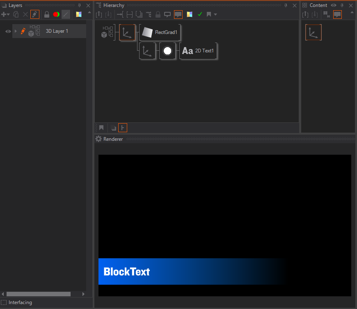The height and width of the screenshot is (309, 357).
Task: Enable the Interfacing checkbox
Action: [x=4, y=302]
